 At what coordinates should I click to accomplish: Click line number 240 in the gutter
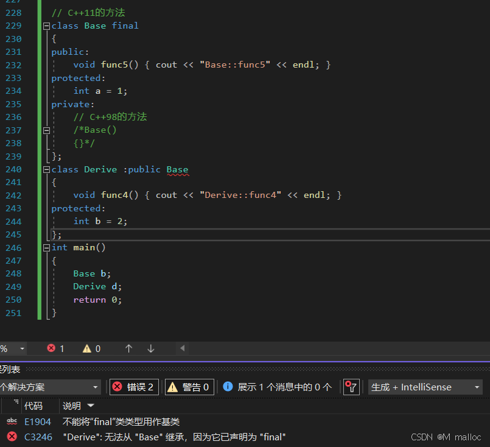[13, 169]
